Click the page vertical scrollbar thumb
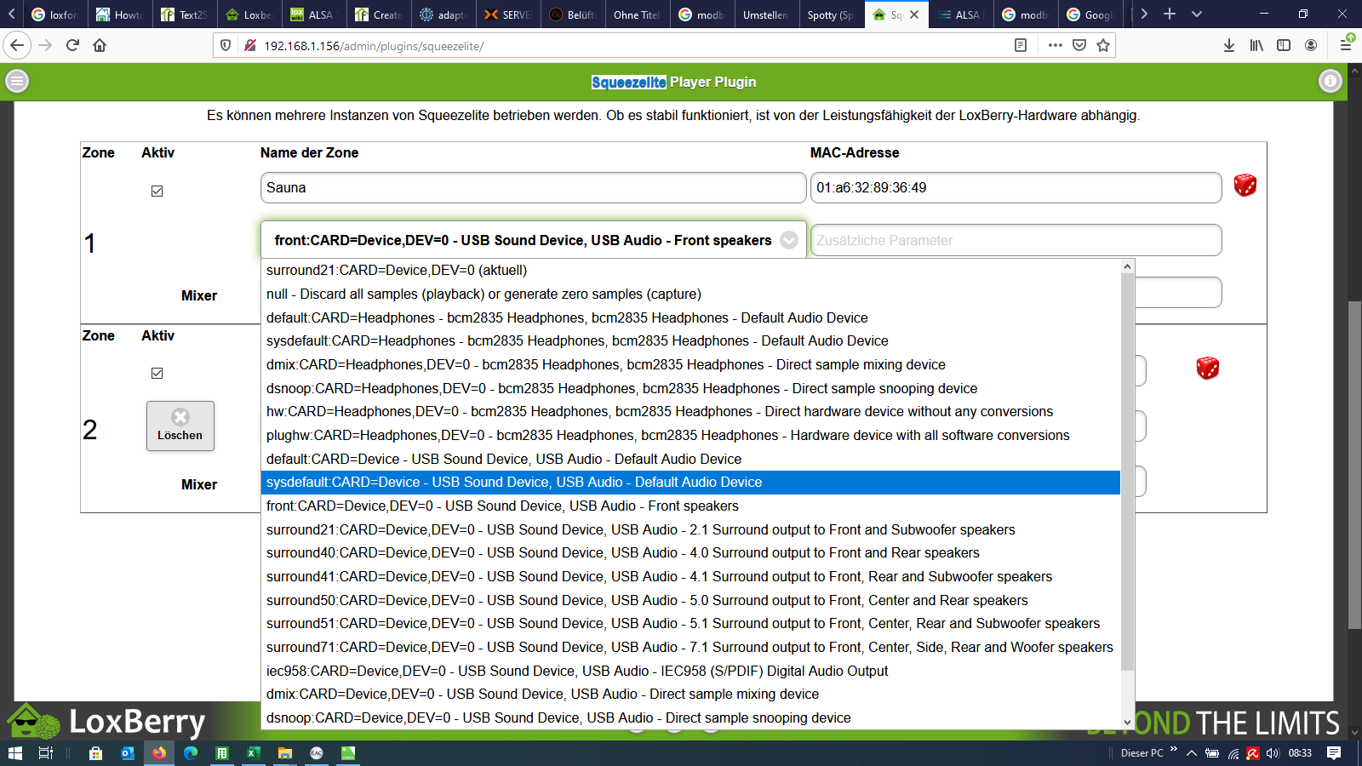This screenshot has height=766, width=1362. [1354, 466]
